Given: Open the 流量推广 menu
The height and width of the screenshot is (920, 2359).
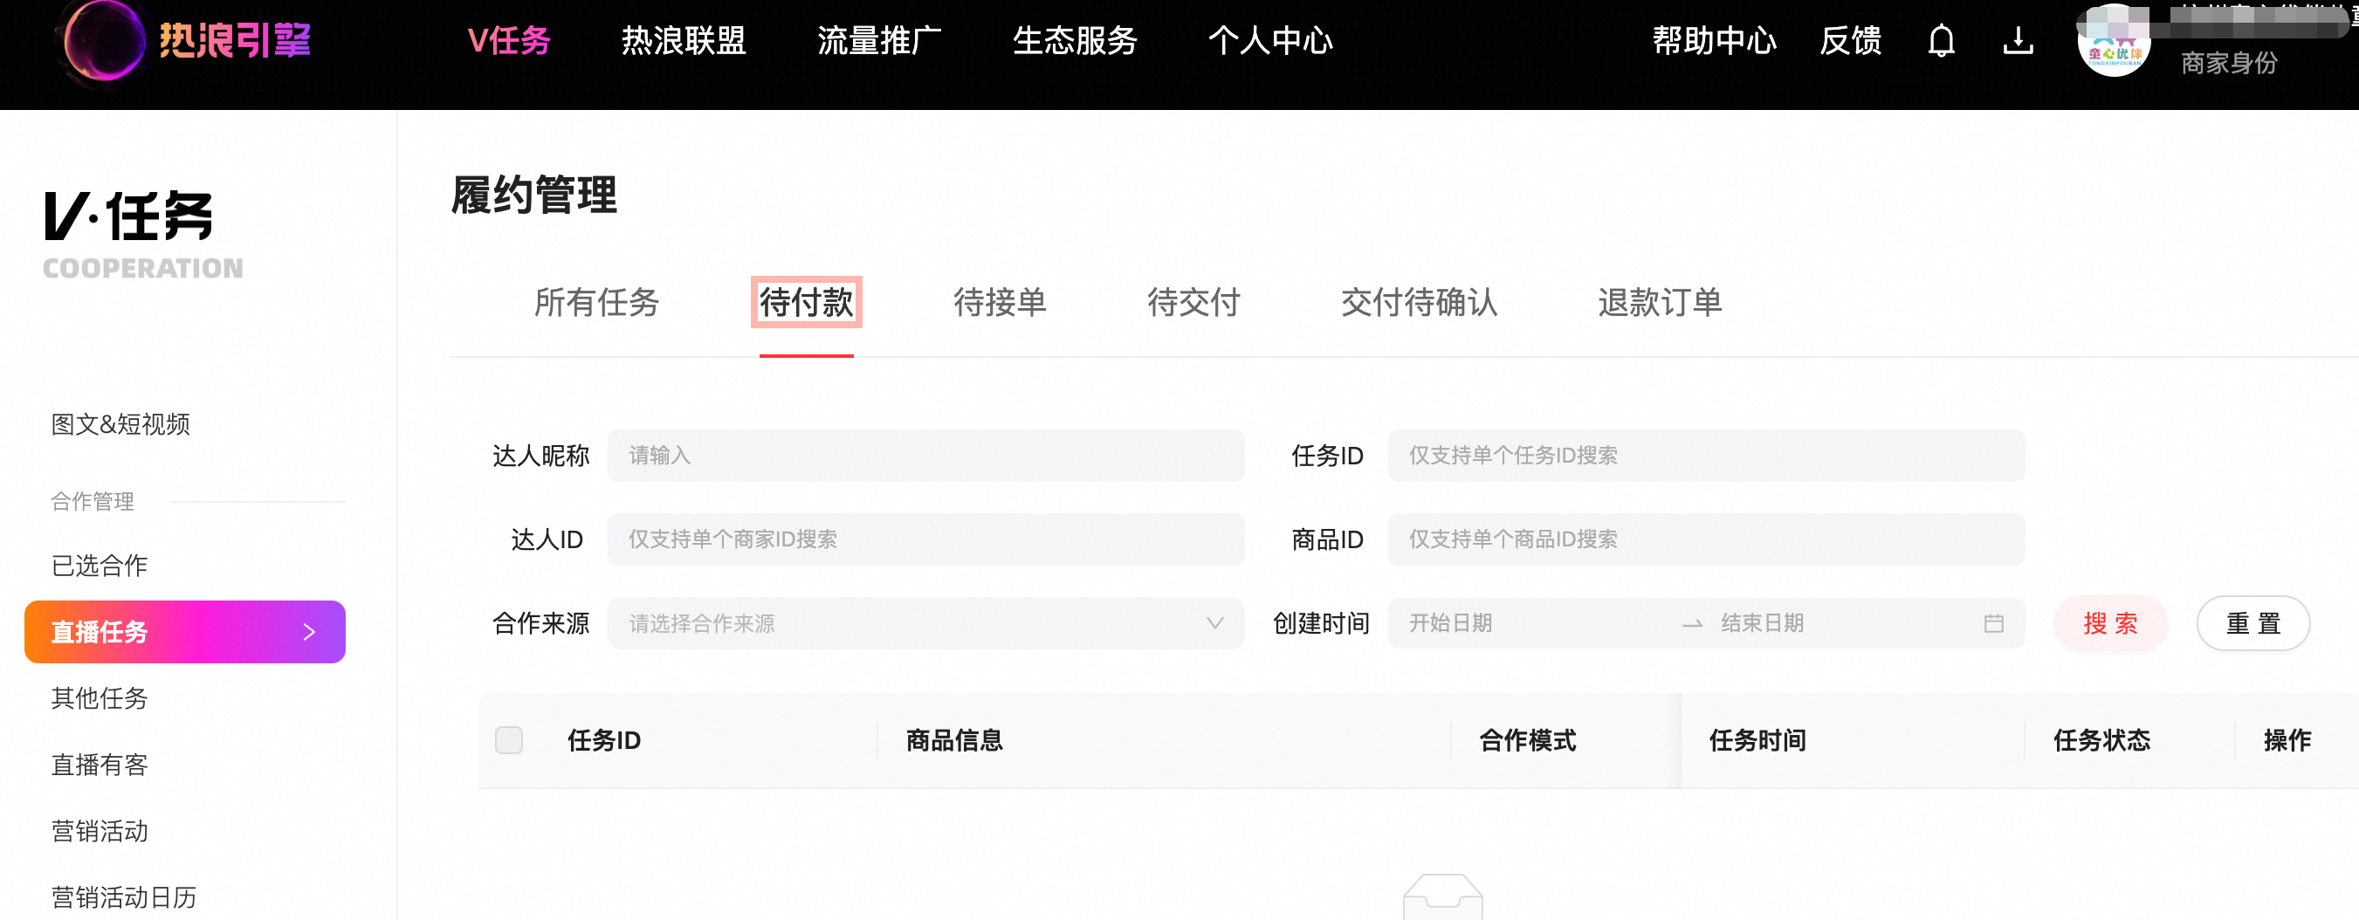Looking at the screenshot, I should point(879,41).
